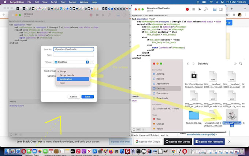Stop script with the square stop icon
This screenshot has height=156, width=249.
coord(193,10)
